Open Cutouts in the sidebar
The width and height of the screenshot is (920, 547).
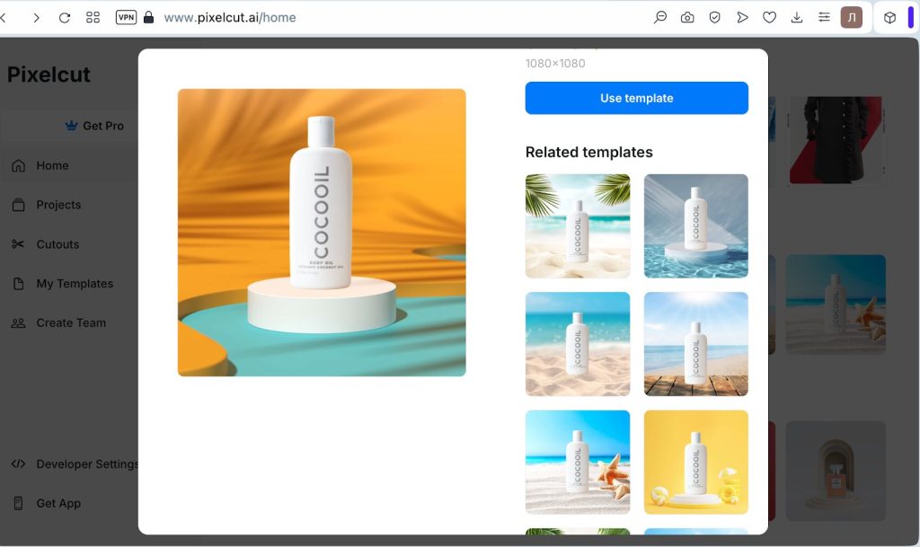57,244
